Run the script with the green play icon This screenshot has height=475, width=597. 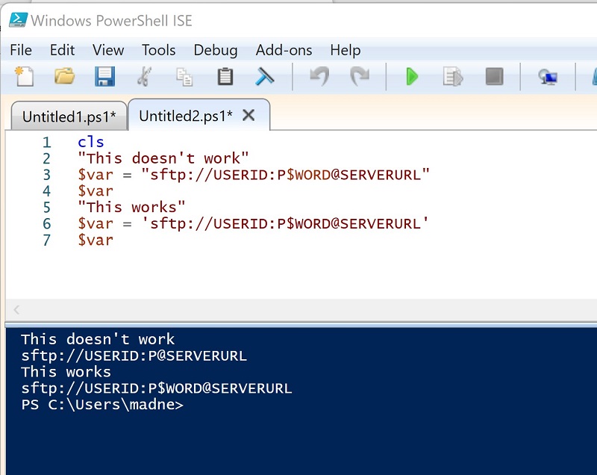(x=411, y=76)
